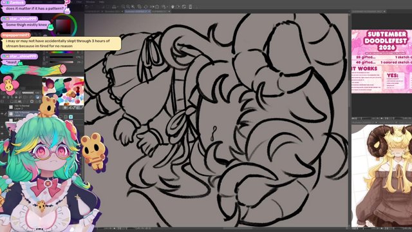Click the SUBTEMBER DOODLEFEST 2026 reference image

point(382,61)
